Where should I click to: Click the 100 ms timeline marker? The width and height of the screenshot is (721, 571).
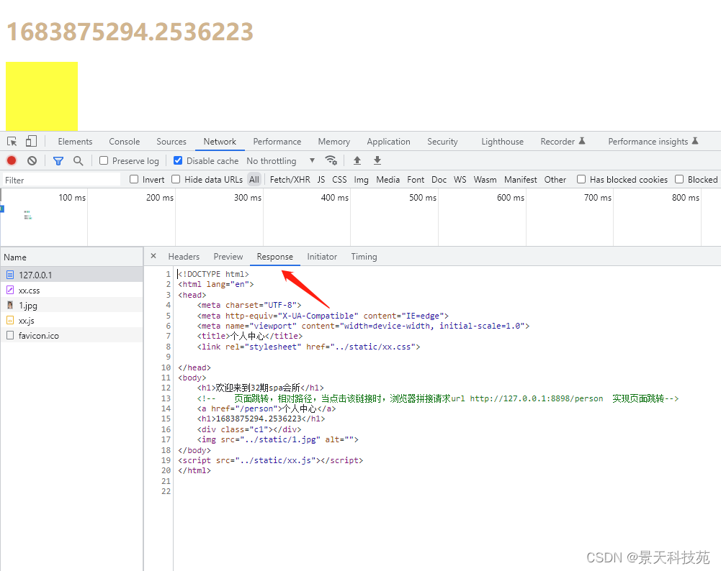[x=72, y=197]
